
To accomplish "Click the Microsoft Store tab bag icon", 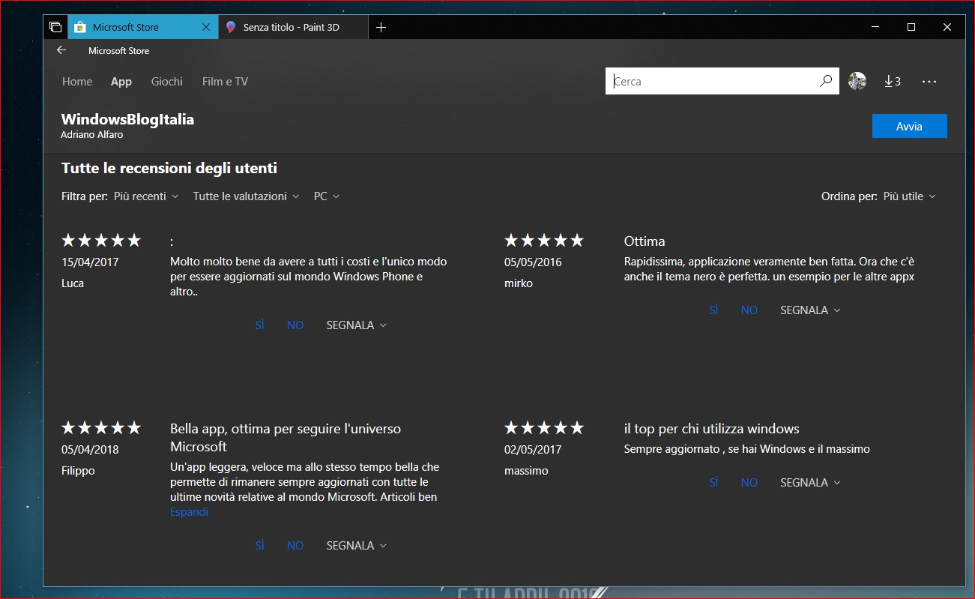I will pos(80,27).
